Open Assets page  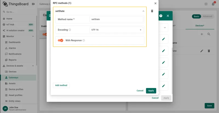[x=18, y=84]
